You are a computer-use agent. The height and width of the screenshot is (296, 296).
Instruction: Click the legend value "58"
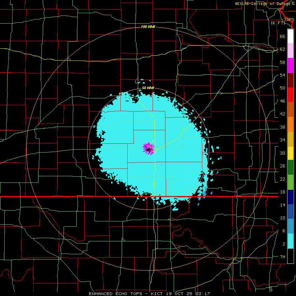283,62
